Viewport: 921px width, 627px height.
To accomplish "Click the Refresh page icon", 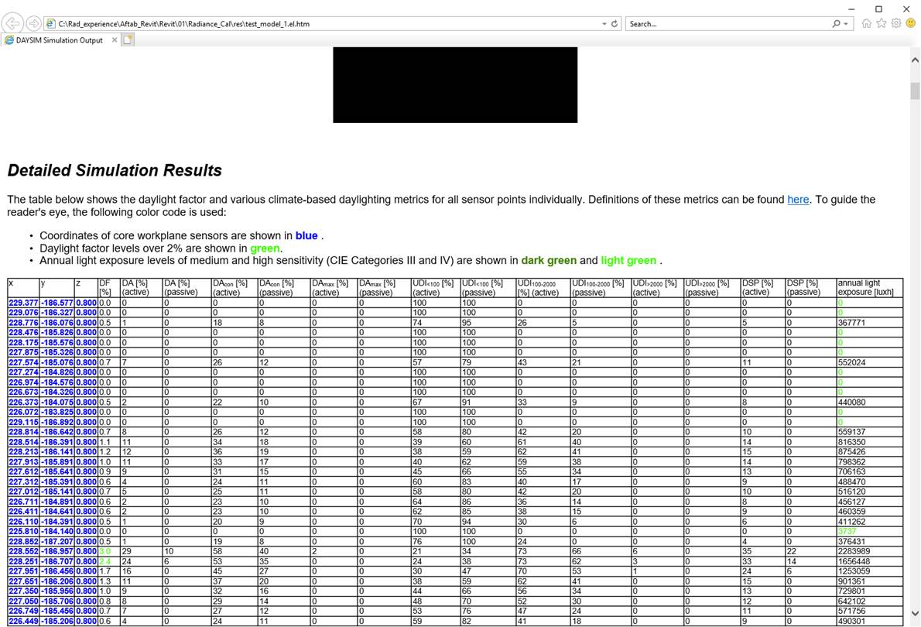I will coord(615,23).
